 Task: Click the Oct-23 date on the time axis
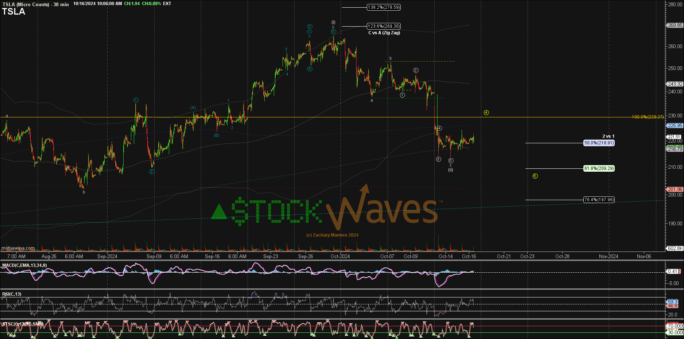click(527, 256)
